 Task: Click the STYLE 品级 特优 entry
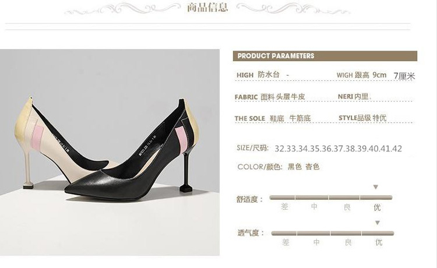[x=362, y=118]
